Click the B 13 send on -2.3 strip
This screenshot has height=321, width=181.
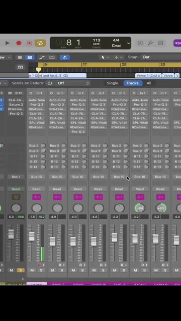(116, 167)
